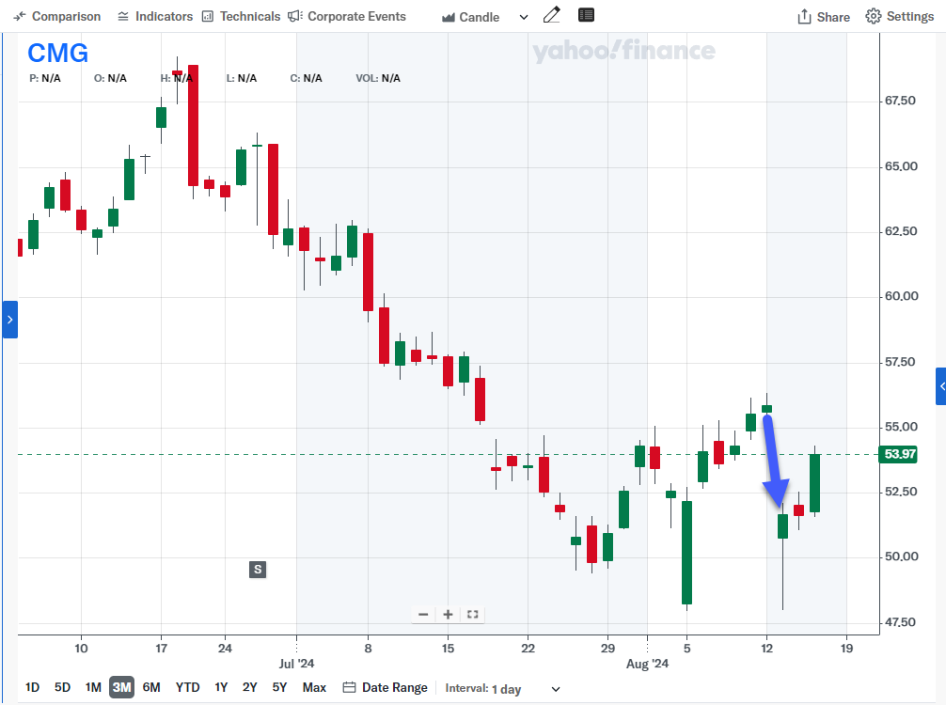
Task: Select the 5Y range
Action: tap(279, 687)
